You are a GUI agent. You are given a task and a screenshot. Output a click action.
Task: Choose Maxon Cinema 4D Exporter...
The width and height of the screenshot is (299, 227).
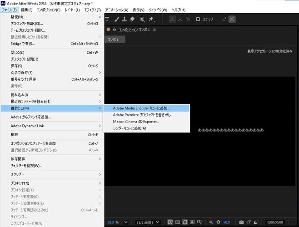(x=146, y=122)
